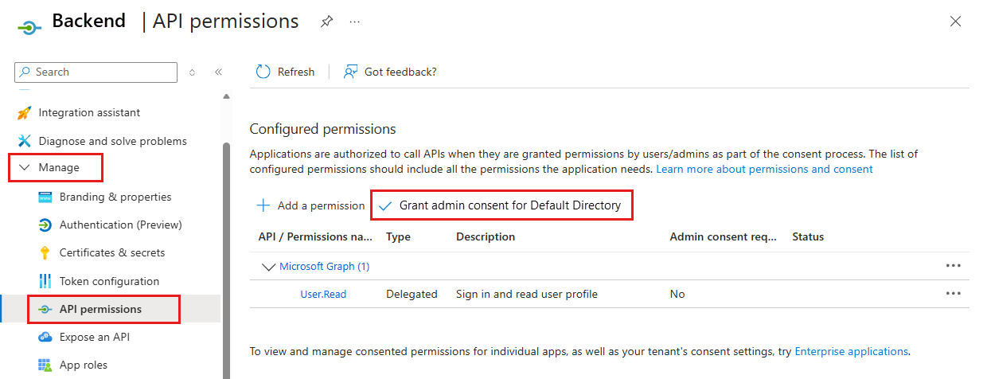Open Learn more about permissions and consent
987x379 pixels.
click(x=764, y=169)
